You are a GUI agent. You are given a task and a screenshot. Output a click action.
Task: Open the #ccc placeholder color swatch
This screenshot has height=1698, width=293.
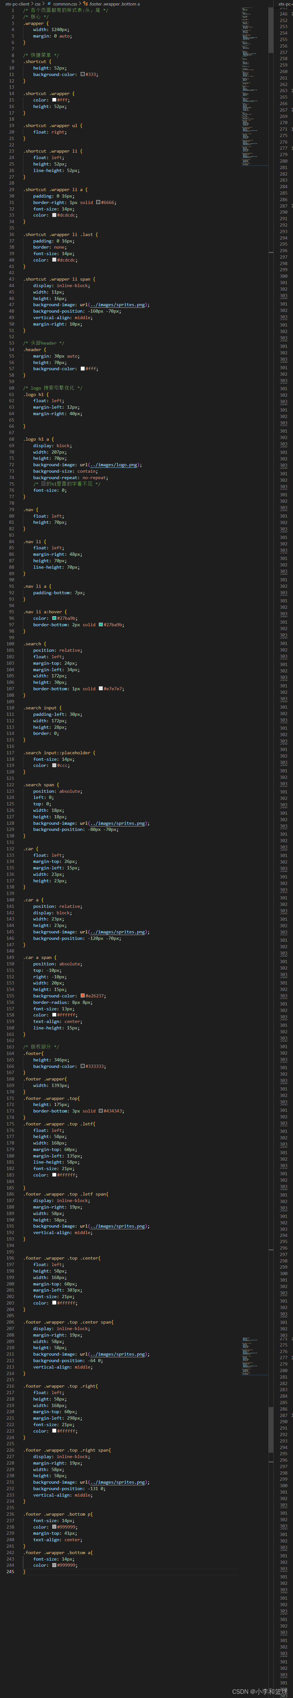[x=54, y=765]
